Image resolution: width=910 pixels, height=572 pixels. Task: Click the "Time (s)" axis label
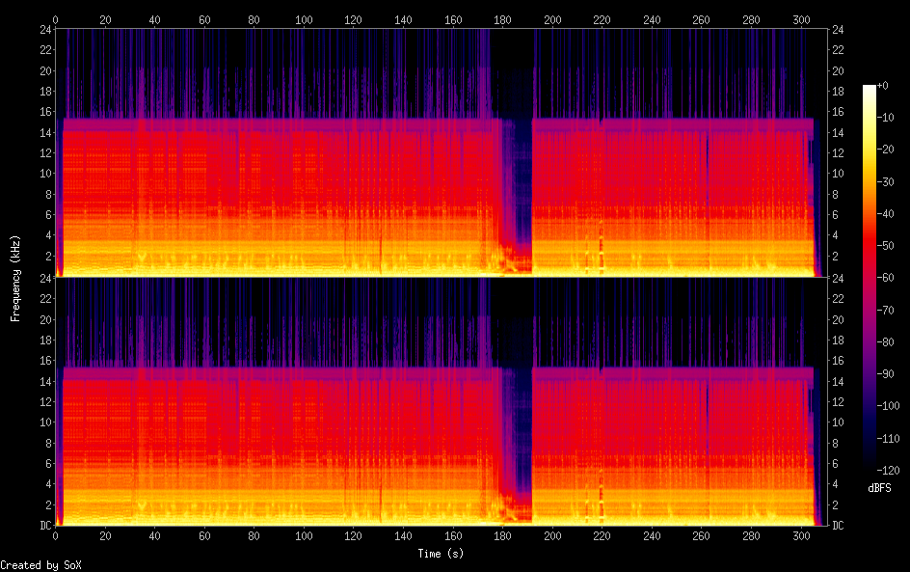[x=441, y=554]
